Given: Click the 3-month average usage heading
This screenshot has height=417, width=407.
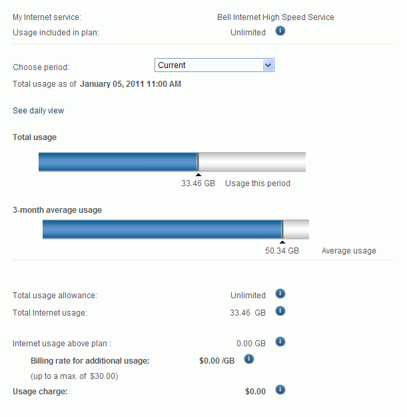Looking at the screenshot, I should coord(57,210).
